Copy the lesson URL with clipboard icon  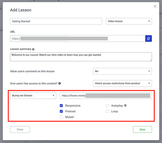148,38
